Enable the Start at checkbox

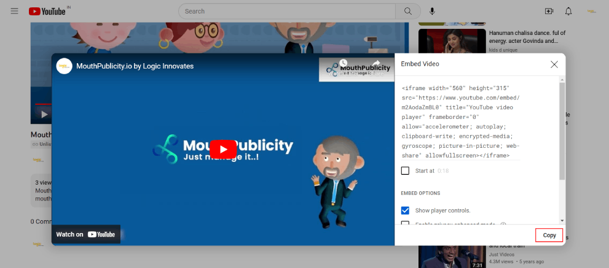(x=405, y=170)
